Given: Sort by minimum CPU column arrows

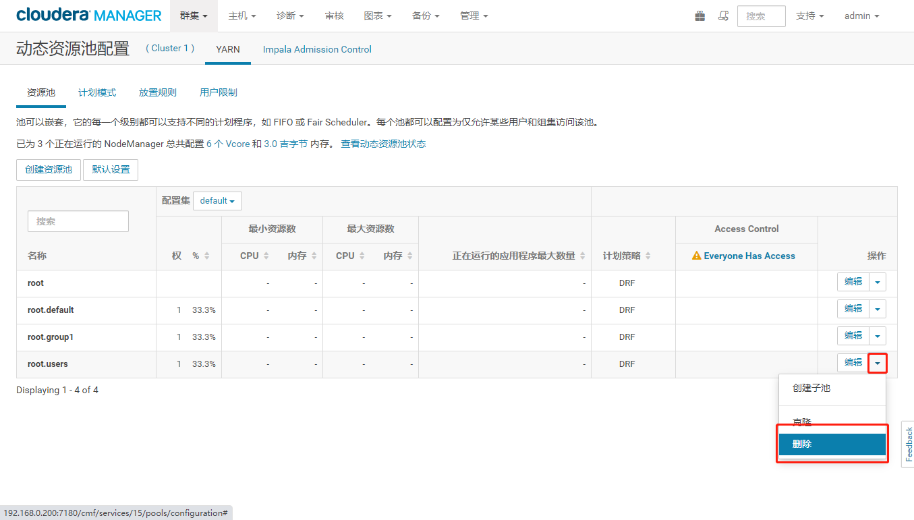Looking at the screenshot, I should point(266,256).
